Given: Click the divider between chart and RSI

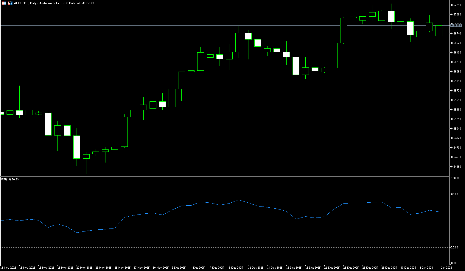Looking at the screenshot, I should tap(223, 177).
